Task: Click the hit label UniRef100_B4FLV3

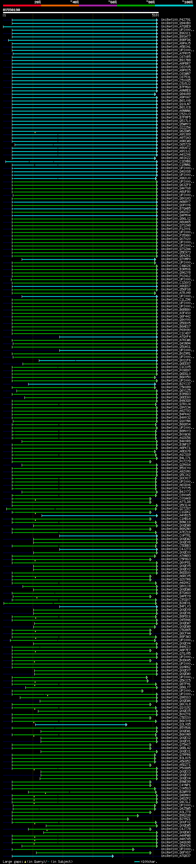Action: [176, 607]
